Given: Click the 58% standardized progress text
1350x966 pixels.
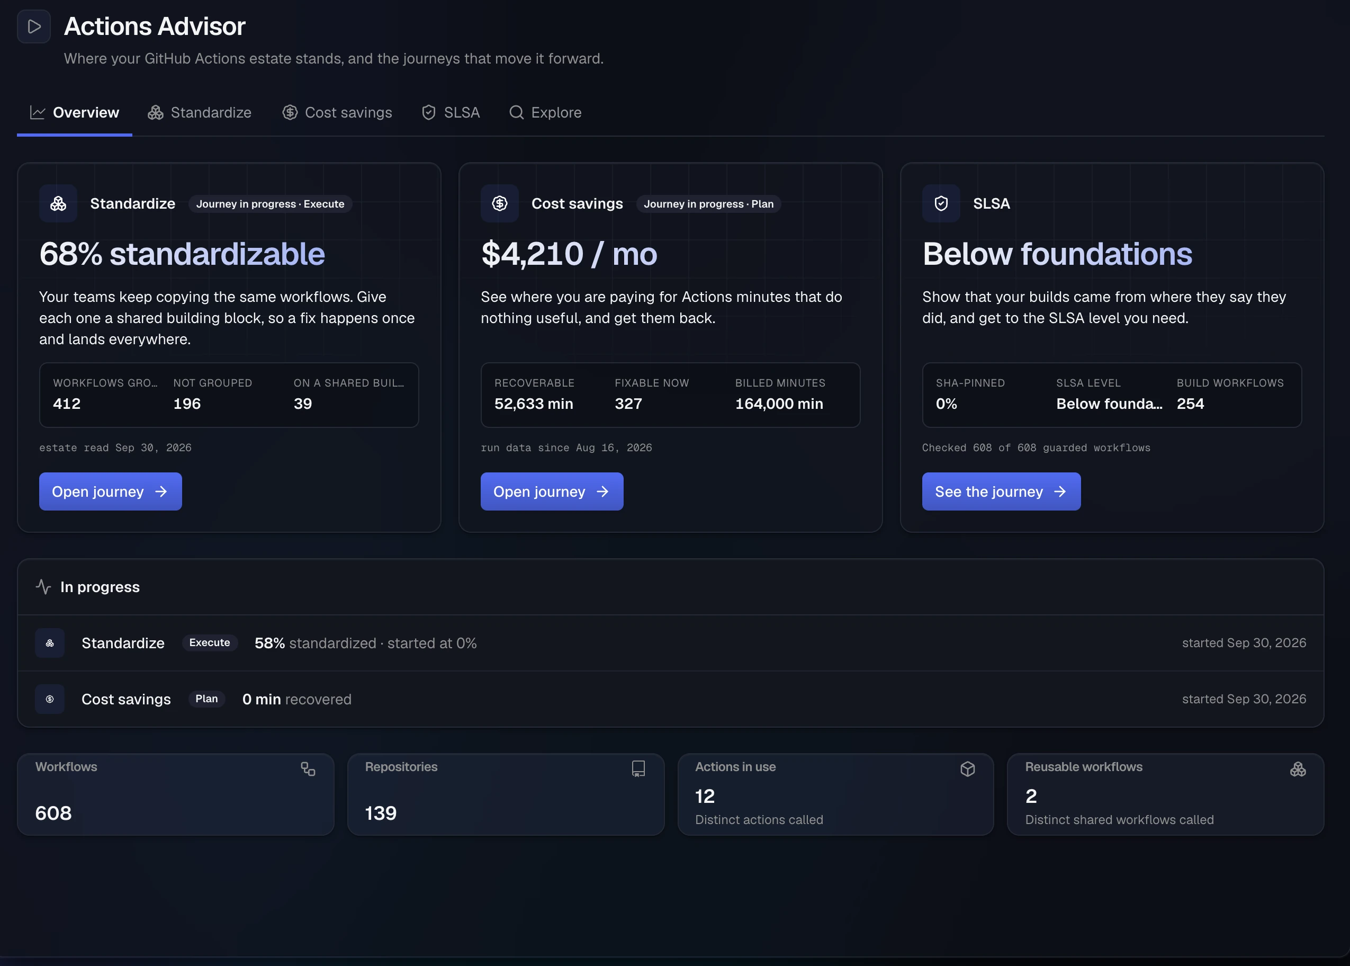Looking at the screenshot, I should click(366, 643).
